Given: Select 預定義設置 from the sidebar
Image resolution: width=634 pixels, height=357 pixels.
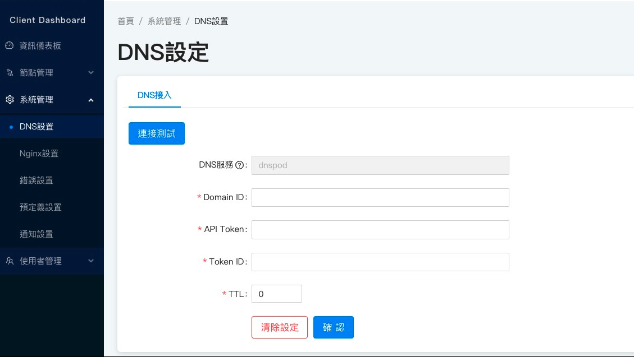Looking at the screenshot, I should click(40, 207).
